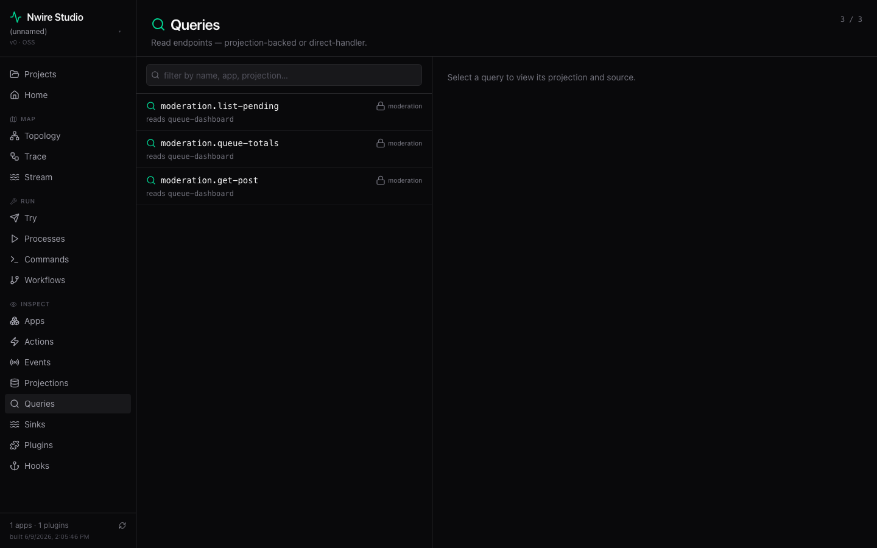Click the build timestamp in footer
The image size is (877, 548).
[x=49, y=537]
